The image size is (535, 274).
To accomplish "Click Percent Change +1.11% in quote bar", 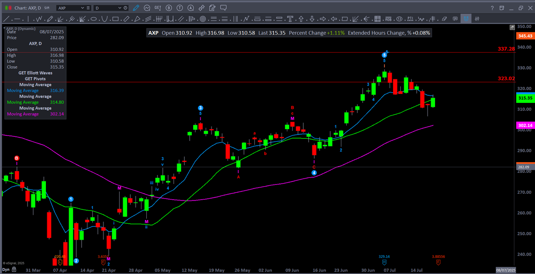I will tap(317, 33).
